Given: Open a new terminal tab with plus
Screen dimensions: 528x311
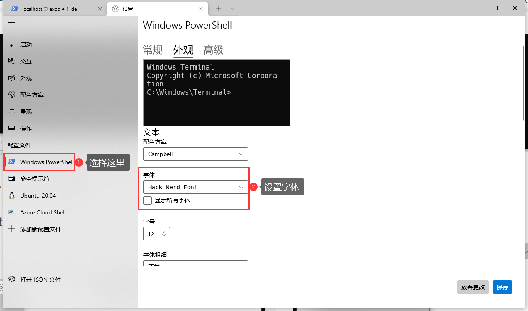Looking at the screenshot, I should (x=218, y=9).
